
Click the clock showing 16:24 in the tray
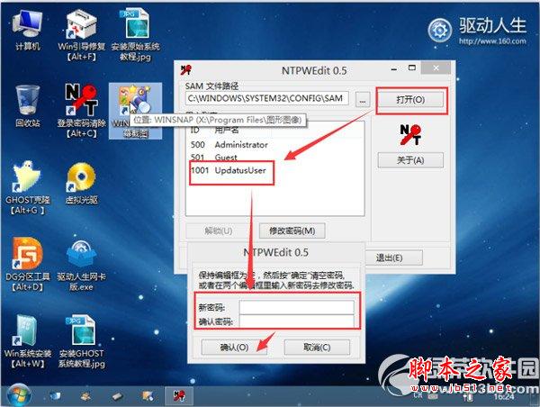[504, 397]
